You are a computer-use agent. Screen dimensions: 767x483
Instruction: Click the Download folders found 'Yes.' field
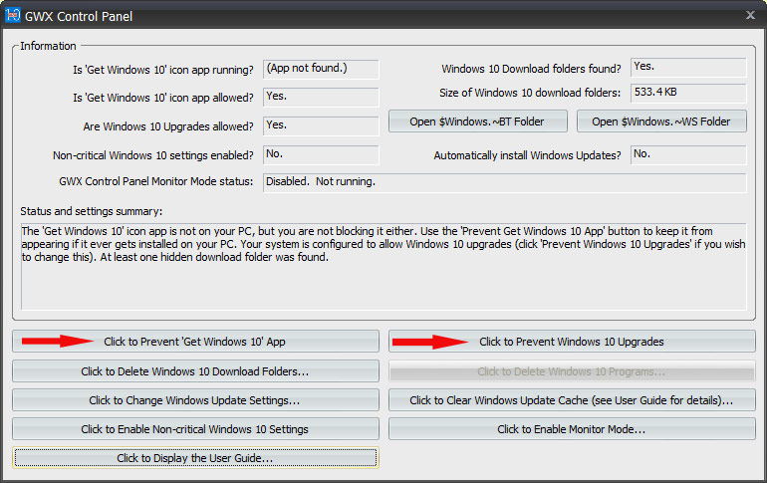(688, 67)
